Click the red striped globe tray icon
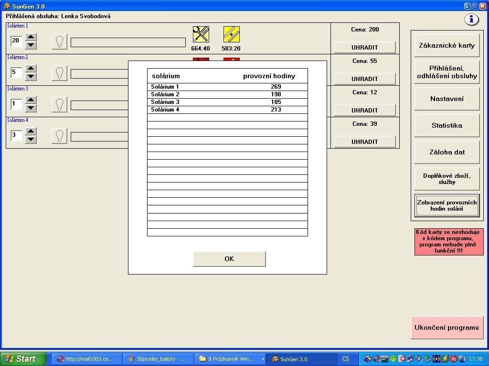 point(454,359)
